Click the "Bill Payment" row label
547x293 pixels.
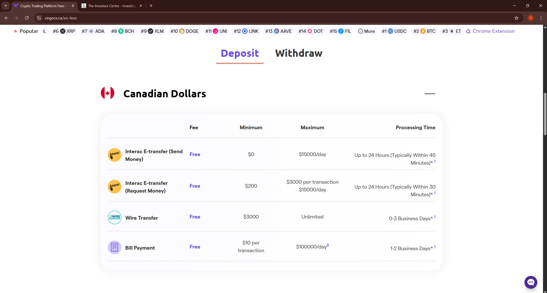[140, 248]
